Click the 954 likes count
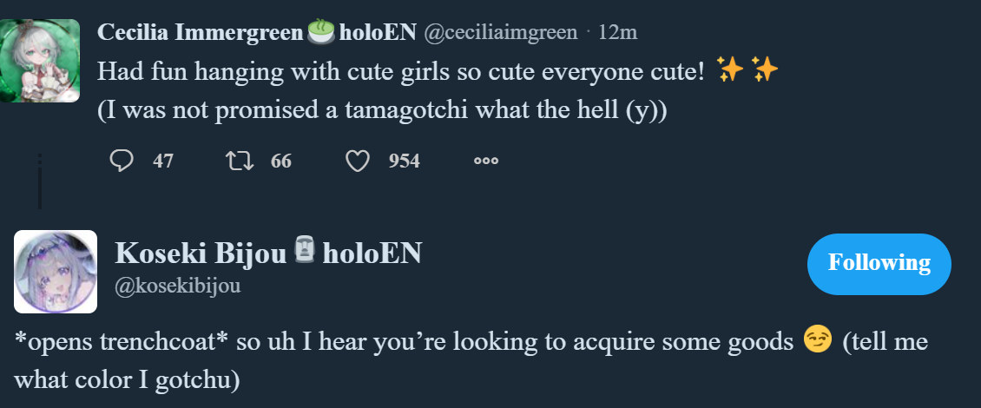 pyautogui.click(x=404, y=161)
